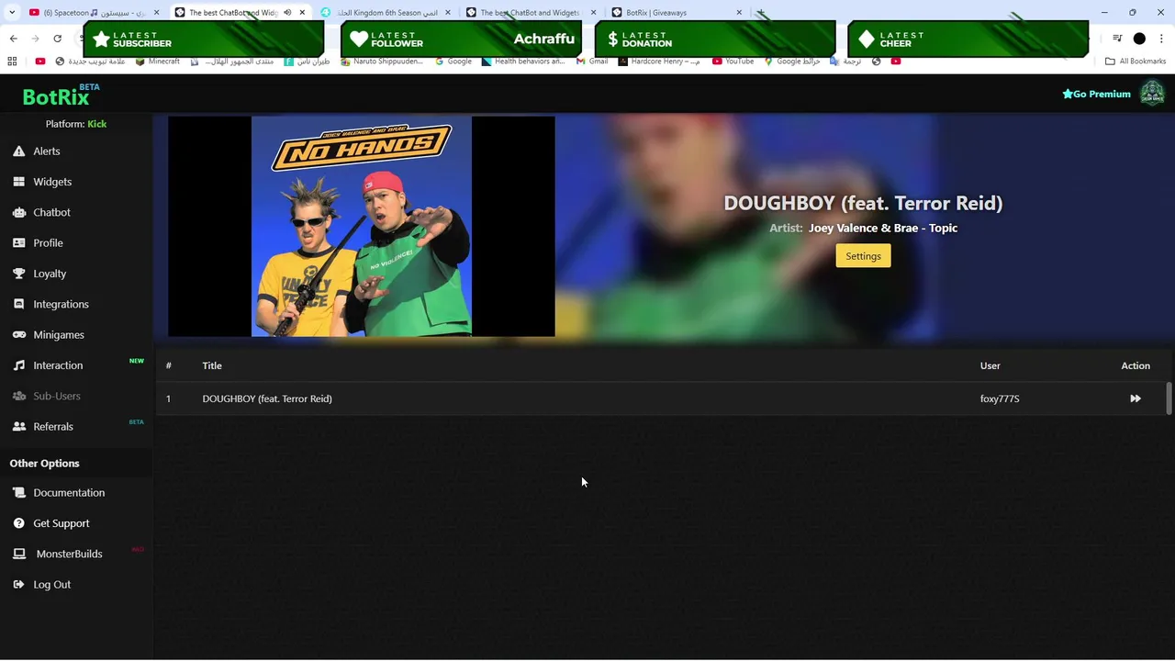Open the first YouTube icon bookmark
The height and width of the screenshot is (661, 1175).
(40, 62)
